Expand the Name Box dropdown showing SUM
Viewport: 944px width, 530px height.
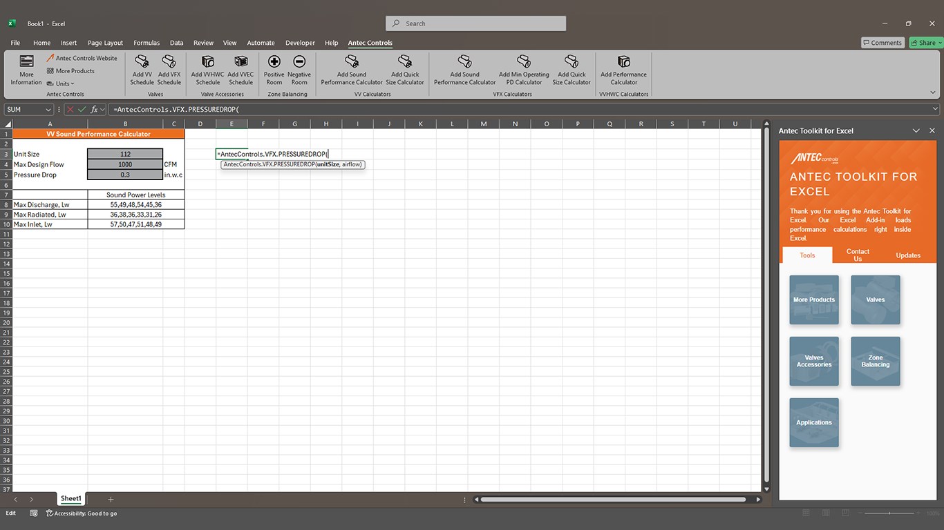(48, 110)
